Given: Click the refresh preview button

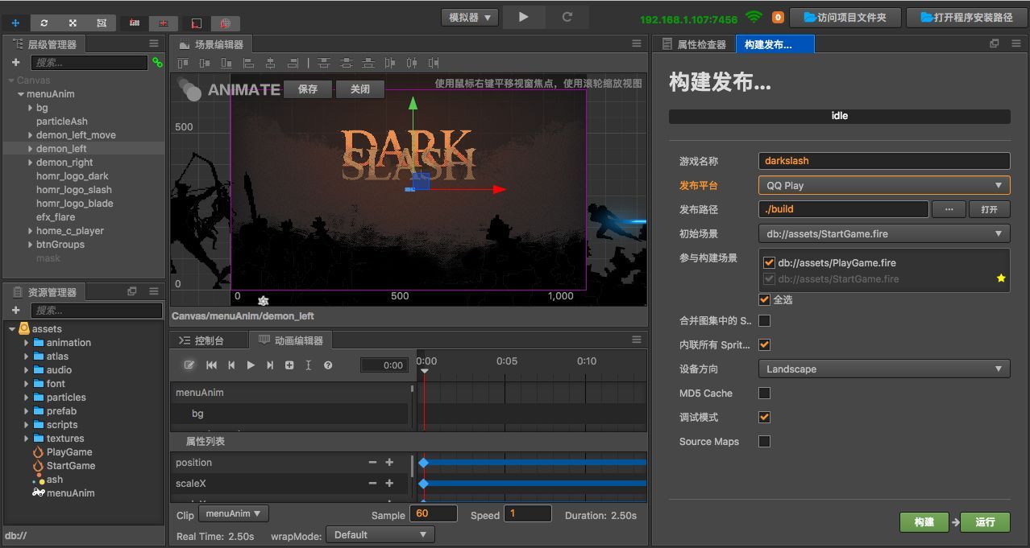Looking at the screenshot, I should (x=567, y=17).
